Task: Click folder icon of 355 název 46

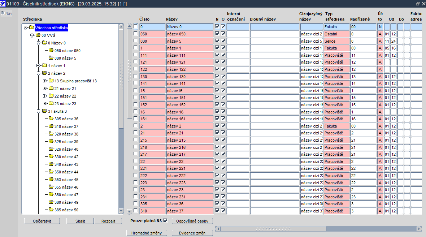Action: [x=51, y=187]
